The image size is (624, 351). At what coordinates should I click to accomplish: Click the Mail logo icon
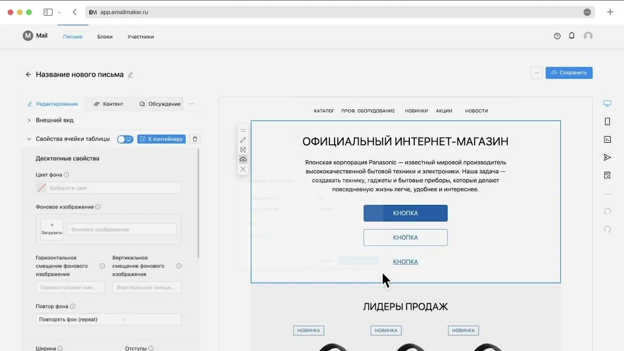click(28, 36)
